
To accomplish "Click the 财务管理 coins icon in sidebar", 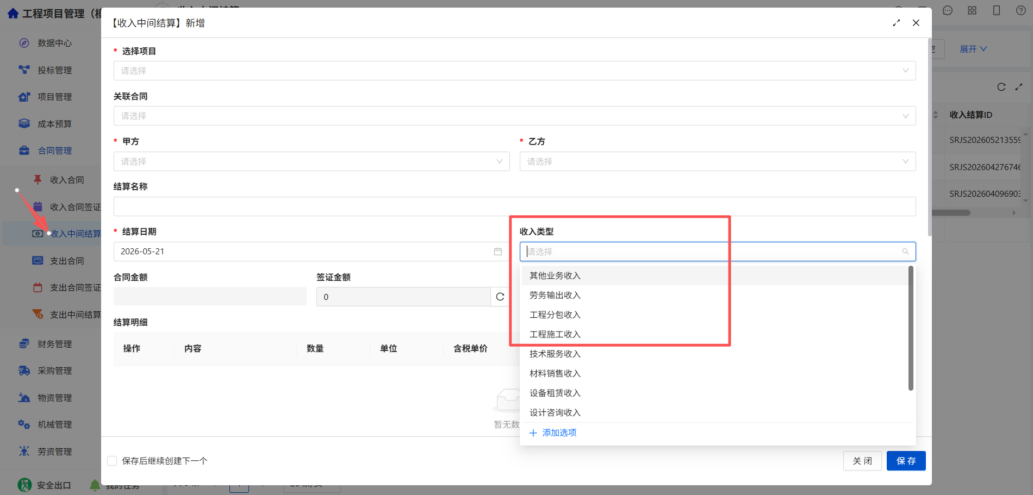I will (x=24, y=344).
